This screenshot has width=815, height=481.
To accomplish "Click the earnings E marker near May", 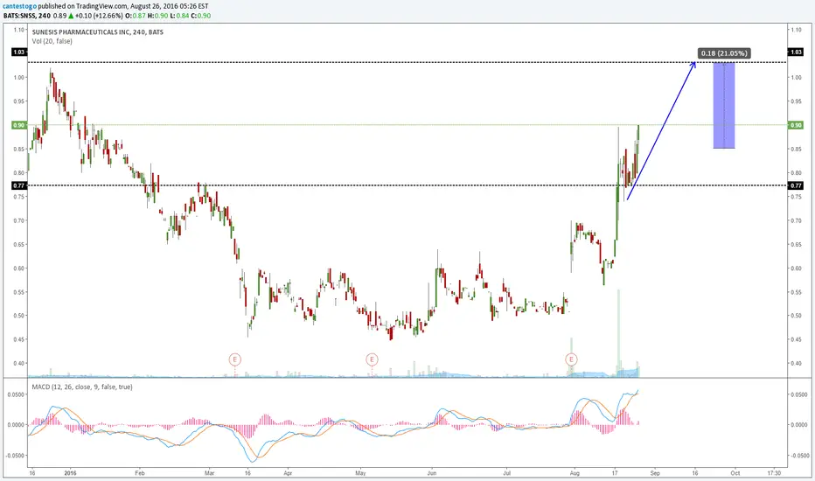I will click(x=372, y=359).
